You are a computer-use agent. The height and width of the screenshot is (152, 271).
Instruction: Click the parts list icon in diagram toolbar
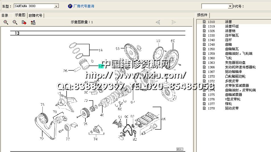point(33,22)
